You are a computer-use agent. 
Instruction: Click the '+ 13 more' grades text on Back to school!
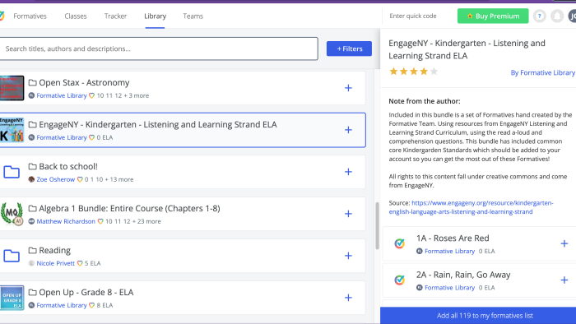119,179
